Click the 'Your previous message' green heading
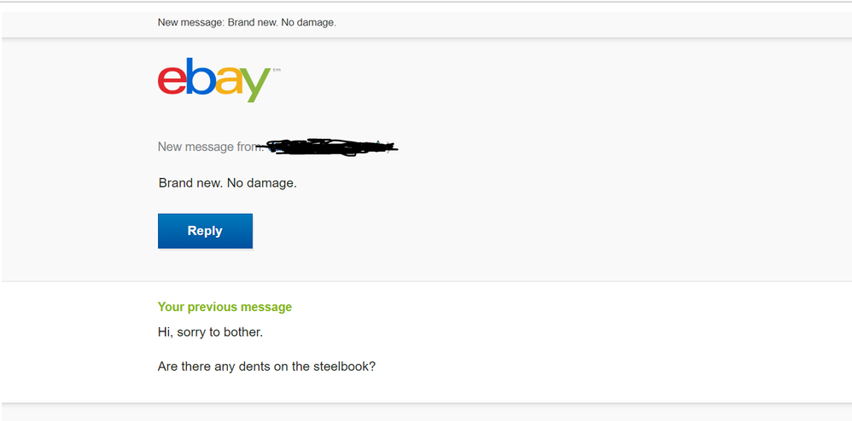 (x=225, y=307)
